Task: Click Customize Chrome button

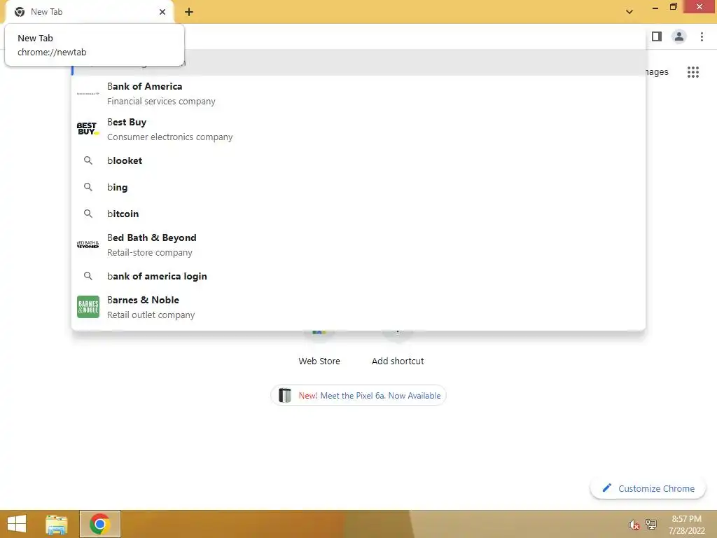Action: [x=648, y=488]
